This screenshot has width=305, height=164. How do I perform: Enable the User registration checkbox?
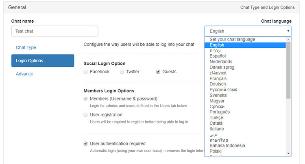pyautogui.click(x=86, y=115)
